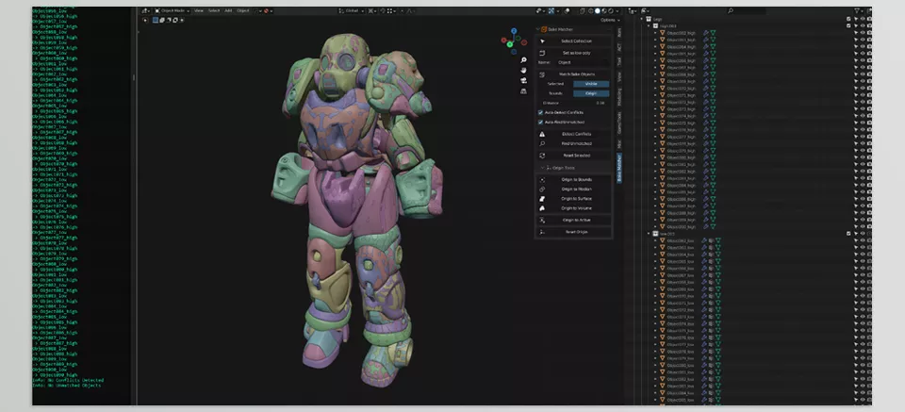Click the Origin to Bounds icon button
This screenshot has width=905, height=412.
tap(542, 179)
